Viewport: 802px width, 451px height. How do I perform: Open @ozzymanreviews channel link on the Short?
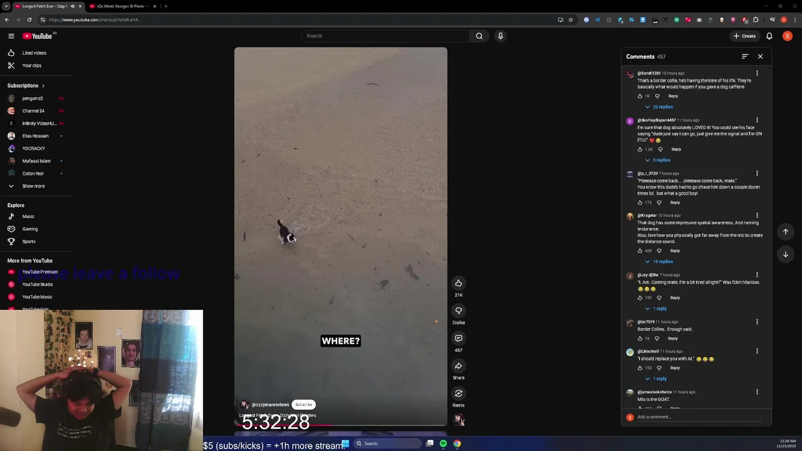(271, 405)
